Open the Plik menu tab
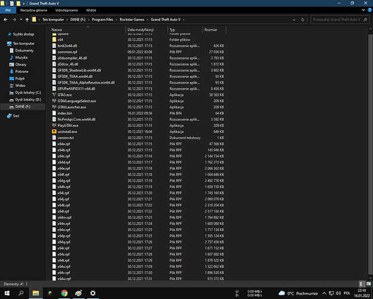This screenshot has height=299, width=373. click(8, 10)
